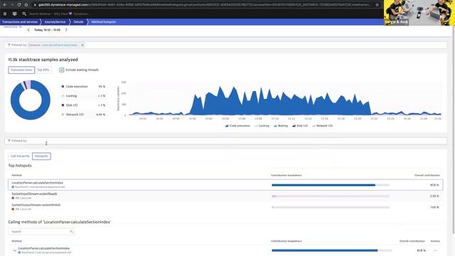Sort hotspots by Method column header

pos(16,176)
